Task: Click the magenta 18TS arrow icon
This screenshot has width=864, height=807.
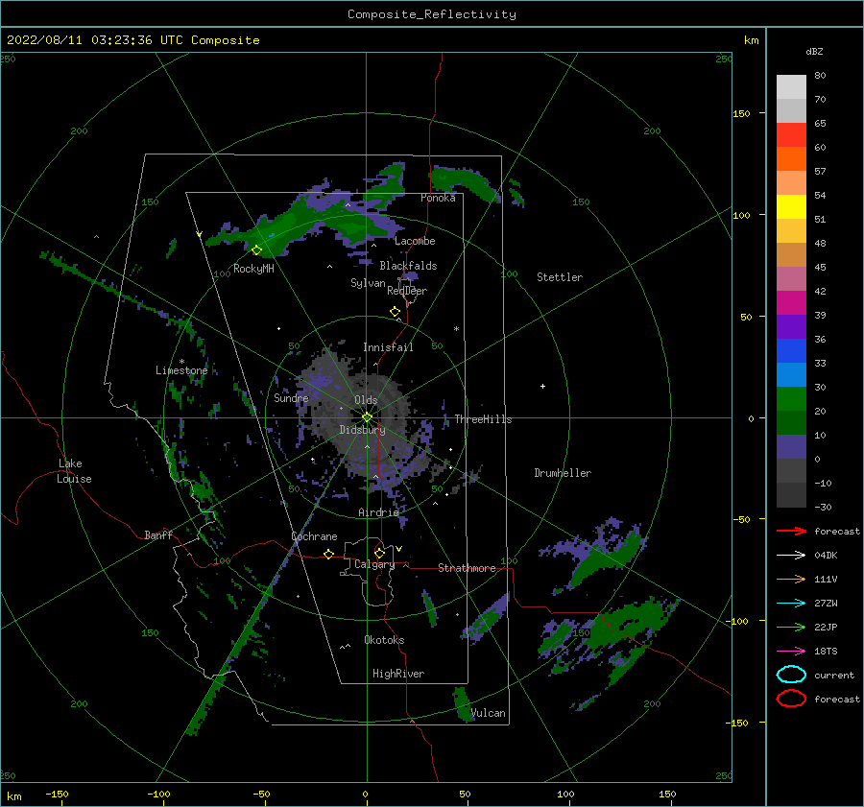Action: (x=791, y=652)
